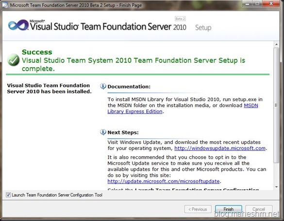Click the Finish button
The height and width of the screenshot is (221, 284).
pyautogui.click(x=228, y=209)
